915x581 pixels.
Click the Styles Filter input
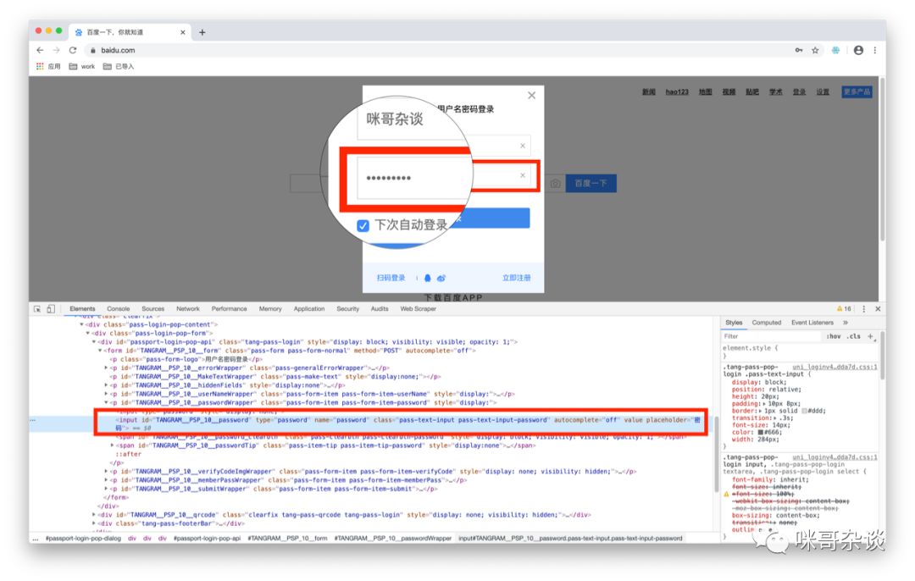click(770, 336)
